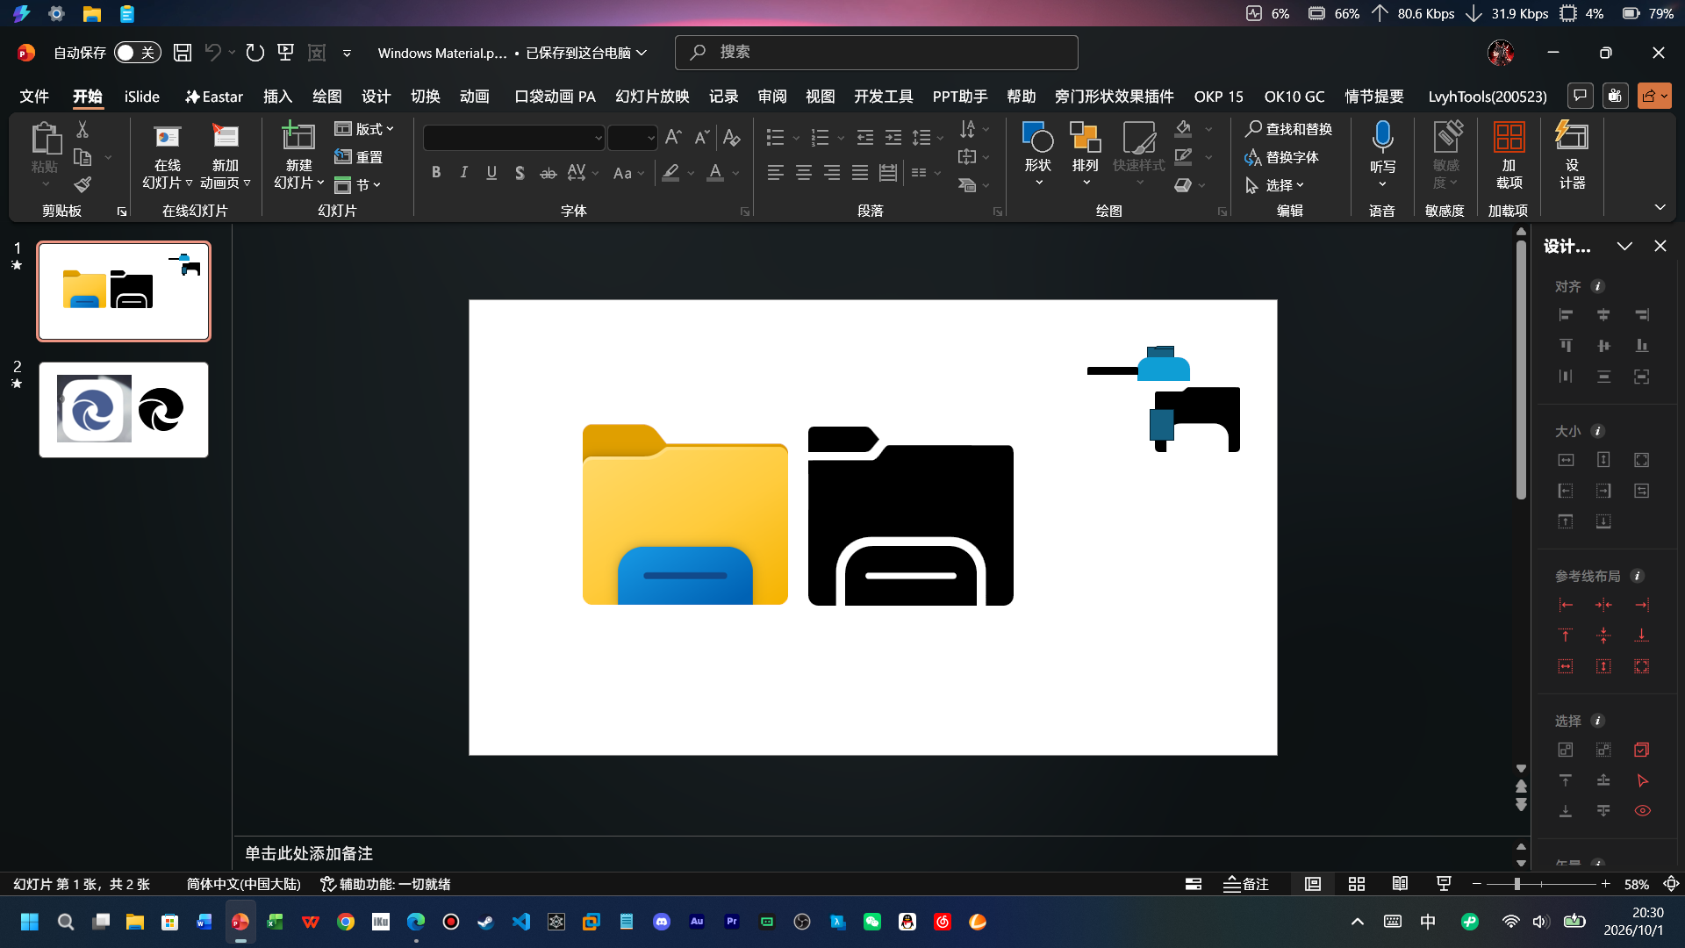Screen dimensions: 1685x948
Task: Click fit slide to window icon
Action: [1672, 884]
